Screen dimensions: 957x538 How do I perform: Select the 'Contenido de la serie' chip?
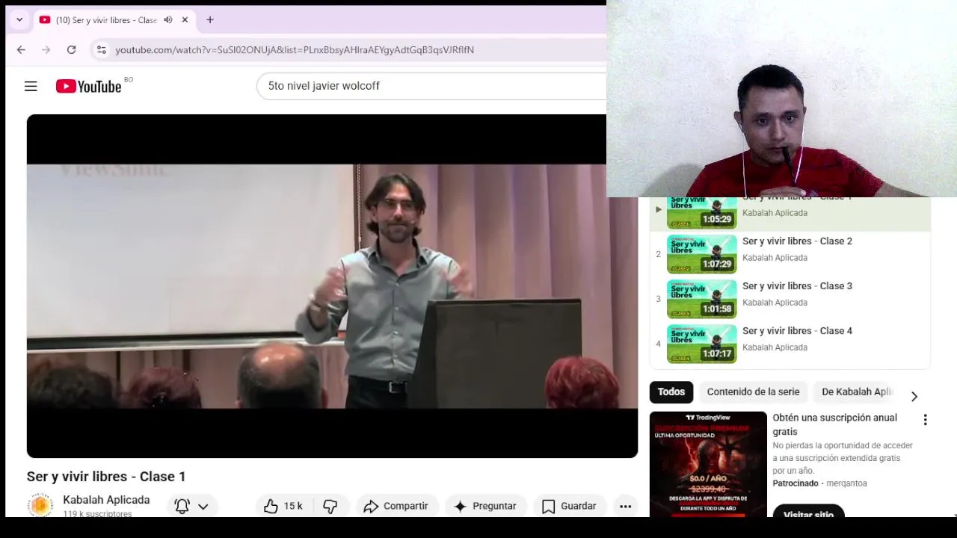(753, 392)
